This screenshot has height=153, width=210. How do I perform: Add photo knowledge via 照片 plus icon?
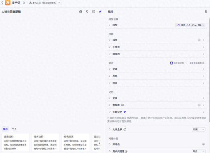coord(203,83)
